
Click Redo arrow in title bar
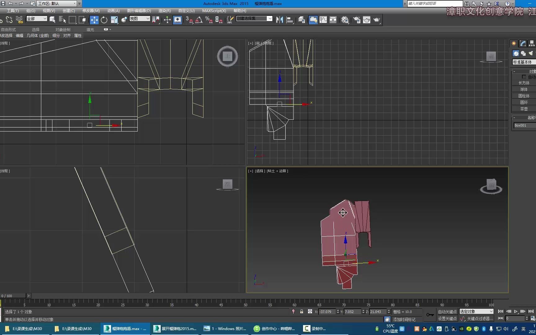click(21, 3)
